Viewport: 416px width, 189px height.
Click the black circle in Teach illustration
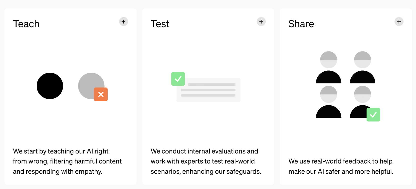click(x=50, y=86)
